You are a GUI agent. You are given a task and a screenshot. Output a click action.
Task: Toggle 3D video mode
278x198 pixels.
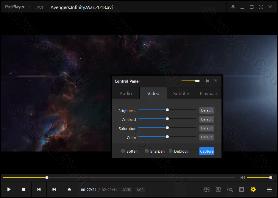(218, 189)
